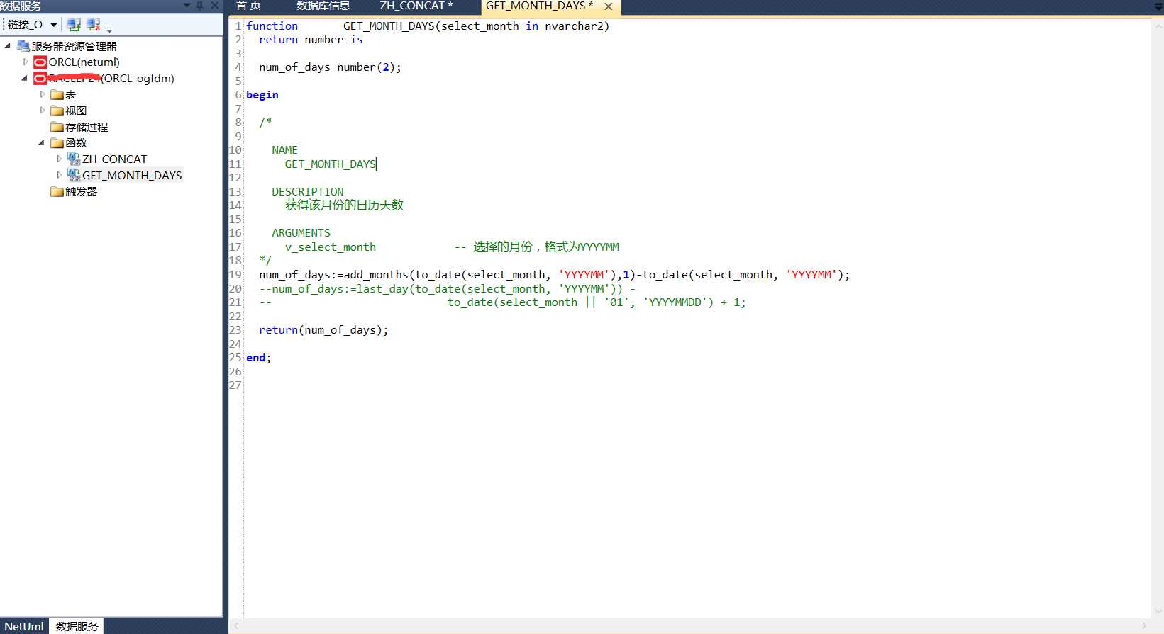Switch to the 数据服务 bottom tab
The width and height of the screenshot is (1164, 634).
coord(77,626)
